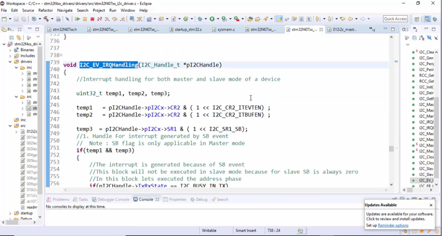Image resolution: width=442 pixels, height=236 pixels.
Task: Click the editor horizontal scrollbar
Action: [225, 190]
